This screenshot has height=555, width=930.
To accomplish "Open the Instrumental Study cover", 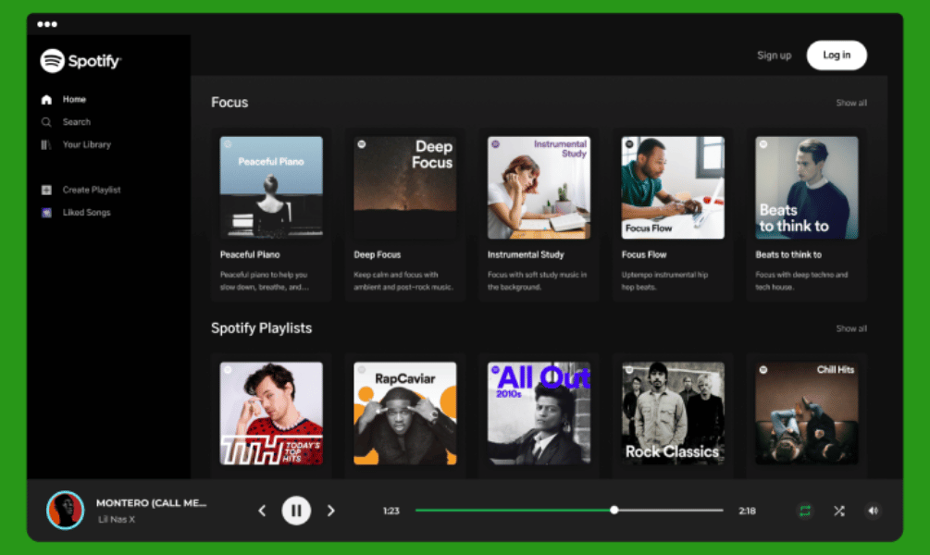I will click(539, 188).
